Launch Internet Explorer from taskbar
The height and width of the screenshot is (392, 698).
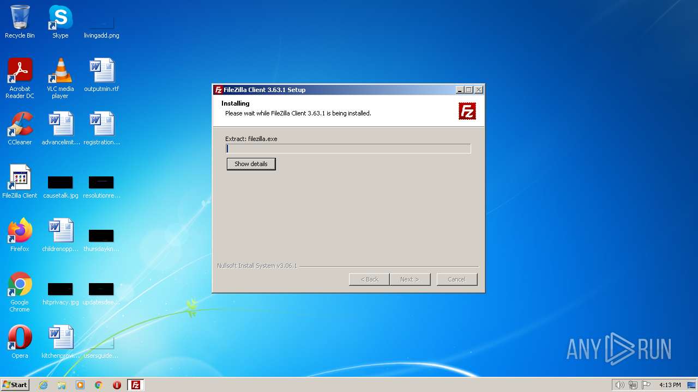[43, 385]
